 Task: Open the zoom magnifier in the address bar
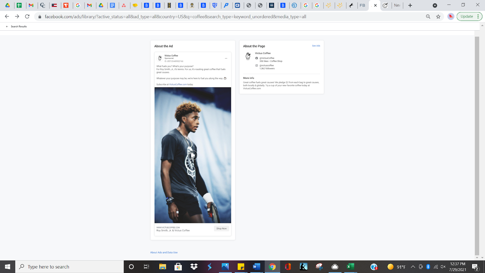point(428,17)
